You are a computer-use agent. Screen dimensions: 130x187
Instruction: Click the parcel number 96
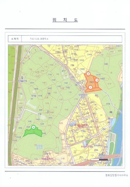pyautogui.click(x=94, y=114)
